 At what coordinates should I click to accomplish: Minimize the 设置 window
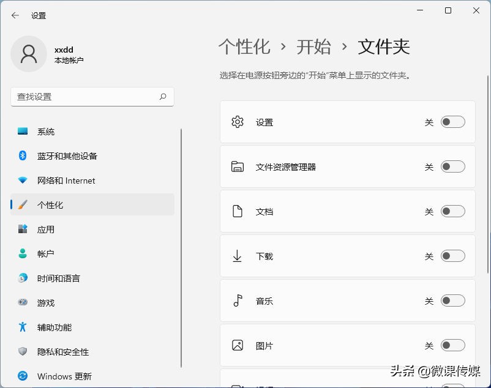tap(420, 10)
